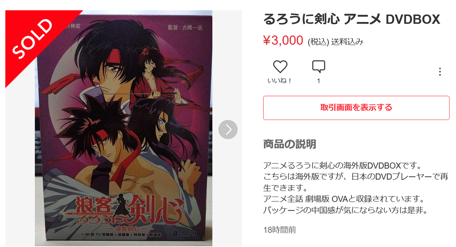Screen dimensions: 456x247
Task: Click the 送料込み shipping label
Action: [x=347, y=42]
